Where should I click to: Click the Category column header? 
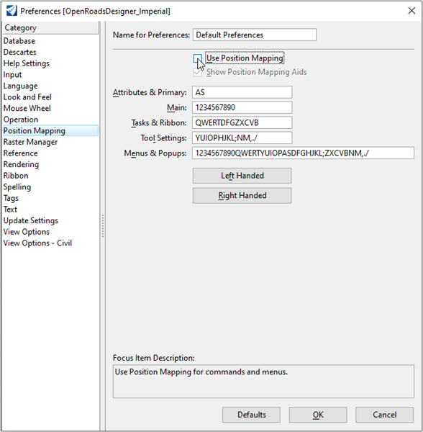click(x=50, y=28)
